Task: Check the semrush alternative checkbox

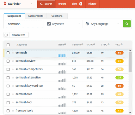Action: coord(8,78)
